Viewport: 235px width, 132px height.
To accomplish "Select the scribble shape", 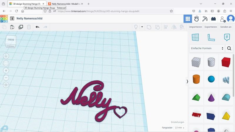I will [x=226, y=80].
